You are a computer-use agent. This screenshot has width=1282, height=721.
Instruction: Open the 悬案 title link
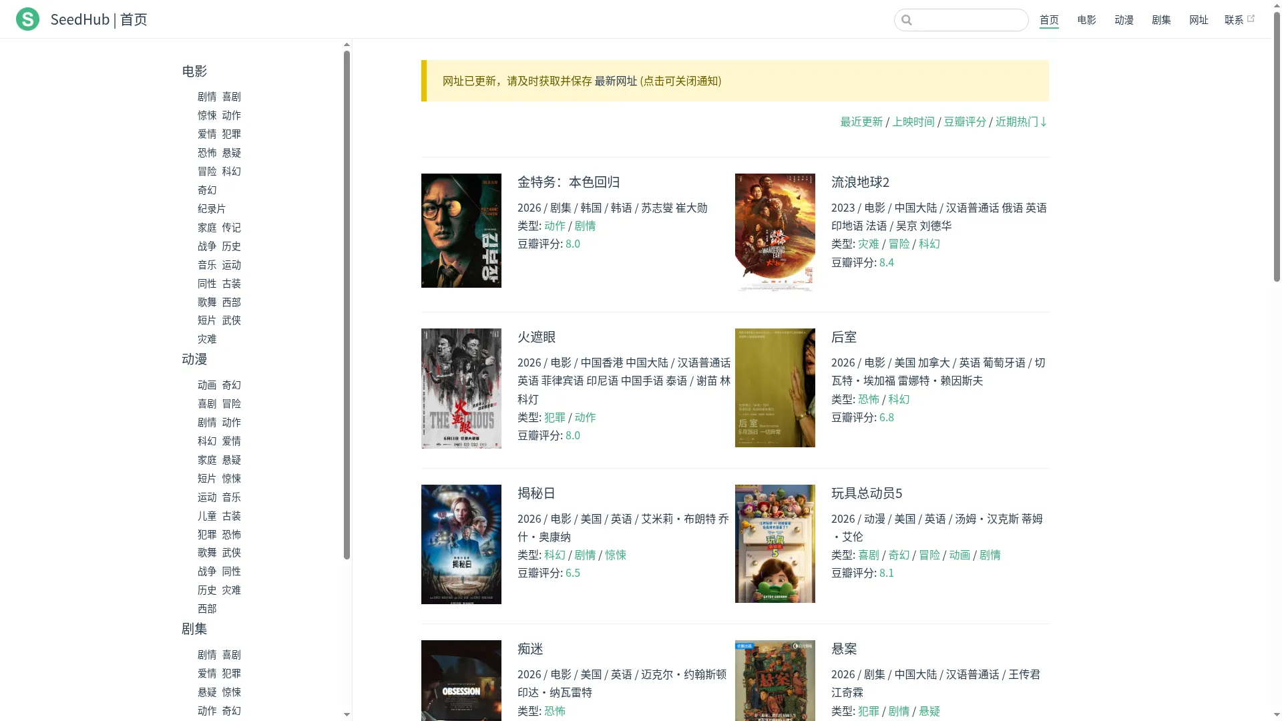[x=844, y=649]
